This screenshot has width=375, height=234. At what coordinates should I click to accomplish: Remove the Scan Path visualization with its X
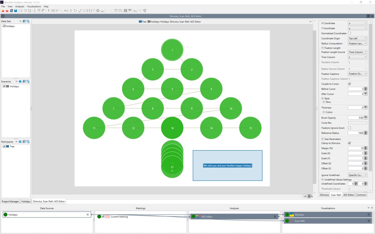(369, 221)
